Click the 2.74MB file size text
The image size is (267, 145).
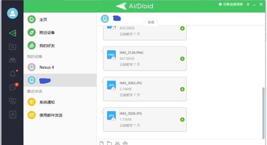[x=125, y=89]
